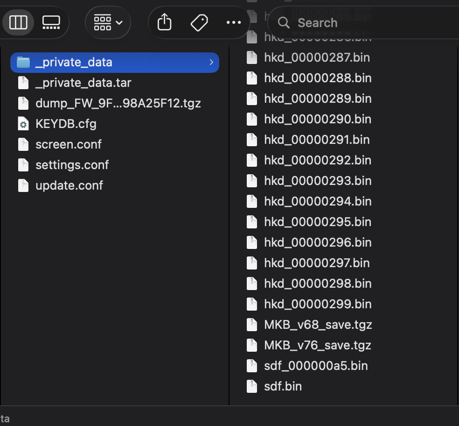This screenshot has height=426, width=459.
Task: Click the Share toolbar icon
Action: tap(165, 22)
